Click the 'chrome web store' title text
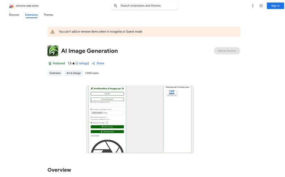 [x=27, y=6]
